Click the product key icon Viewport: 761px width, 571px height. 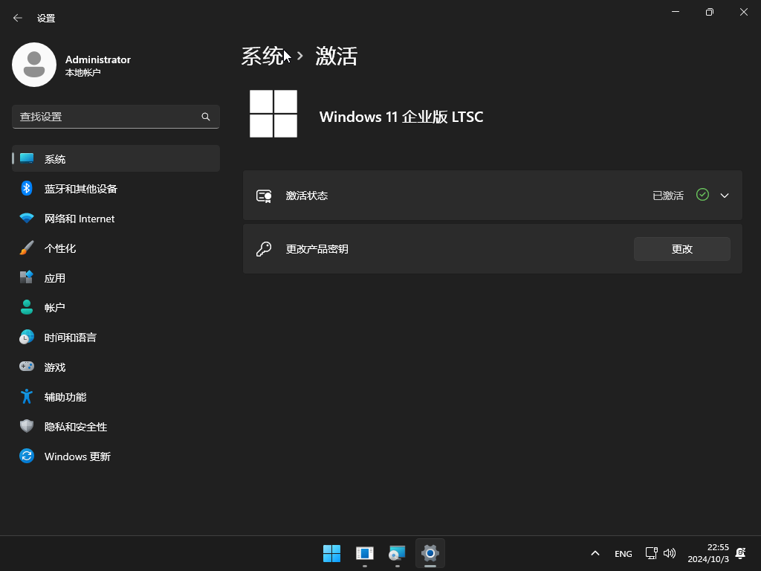(264, 249)
